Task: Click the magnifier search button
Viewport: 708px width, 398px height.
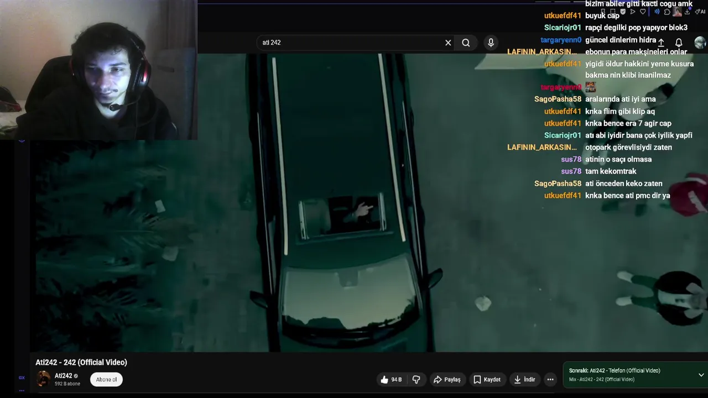Action: click(466, 43)
